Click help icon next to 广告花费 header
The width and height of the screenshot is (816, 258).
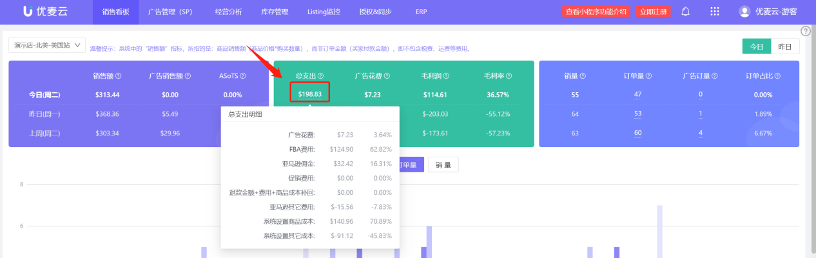387,76
